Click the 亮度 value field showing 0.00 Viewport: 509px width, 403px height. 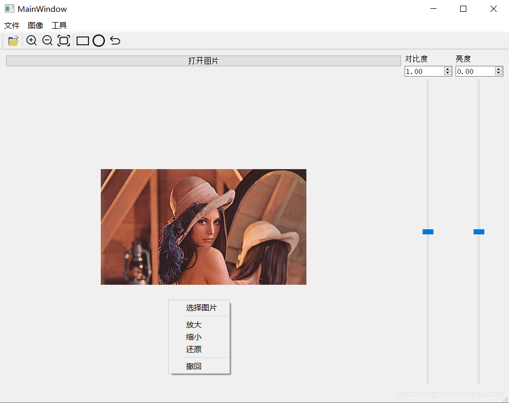point(476,71)
